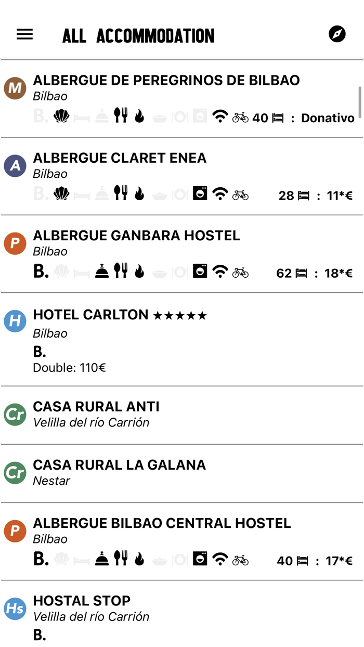This screenshot has height=647, width=364.
Task: Tap fork and knife icon on Peregrinos de Bilbao
Action: (121, 115)
